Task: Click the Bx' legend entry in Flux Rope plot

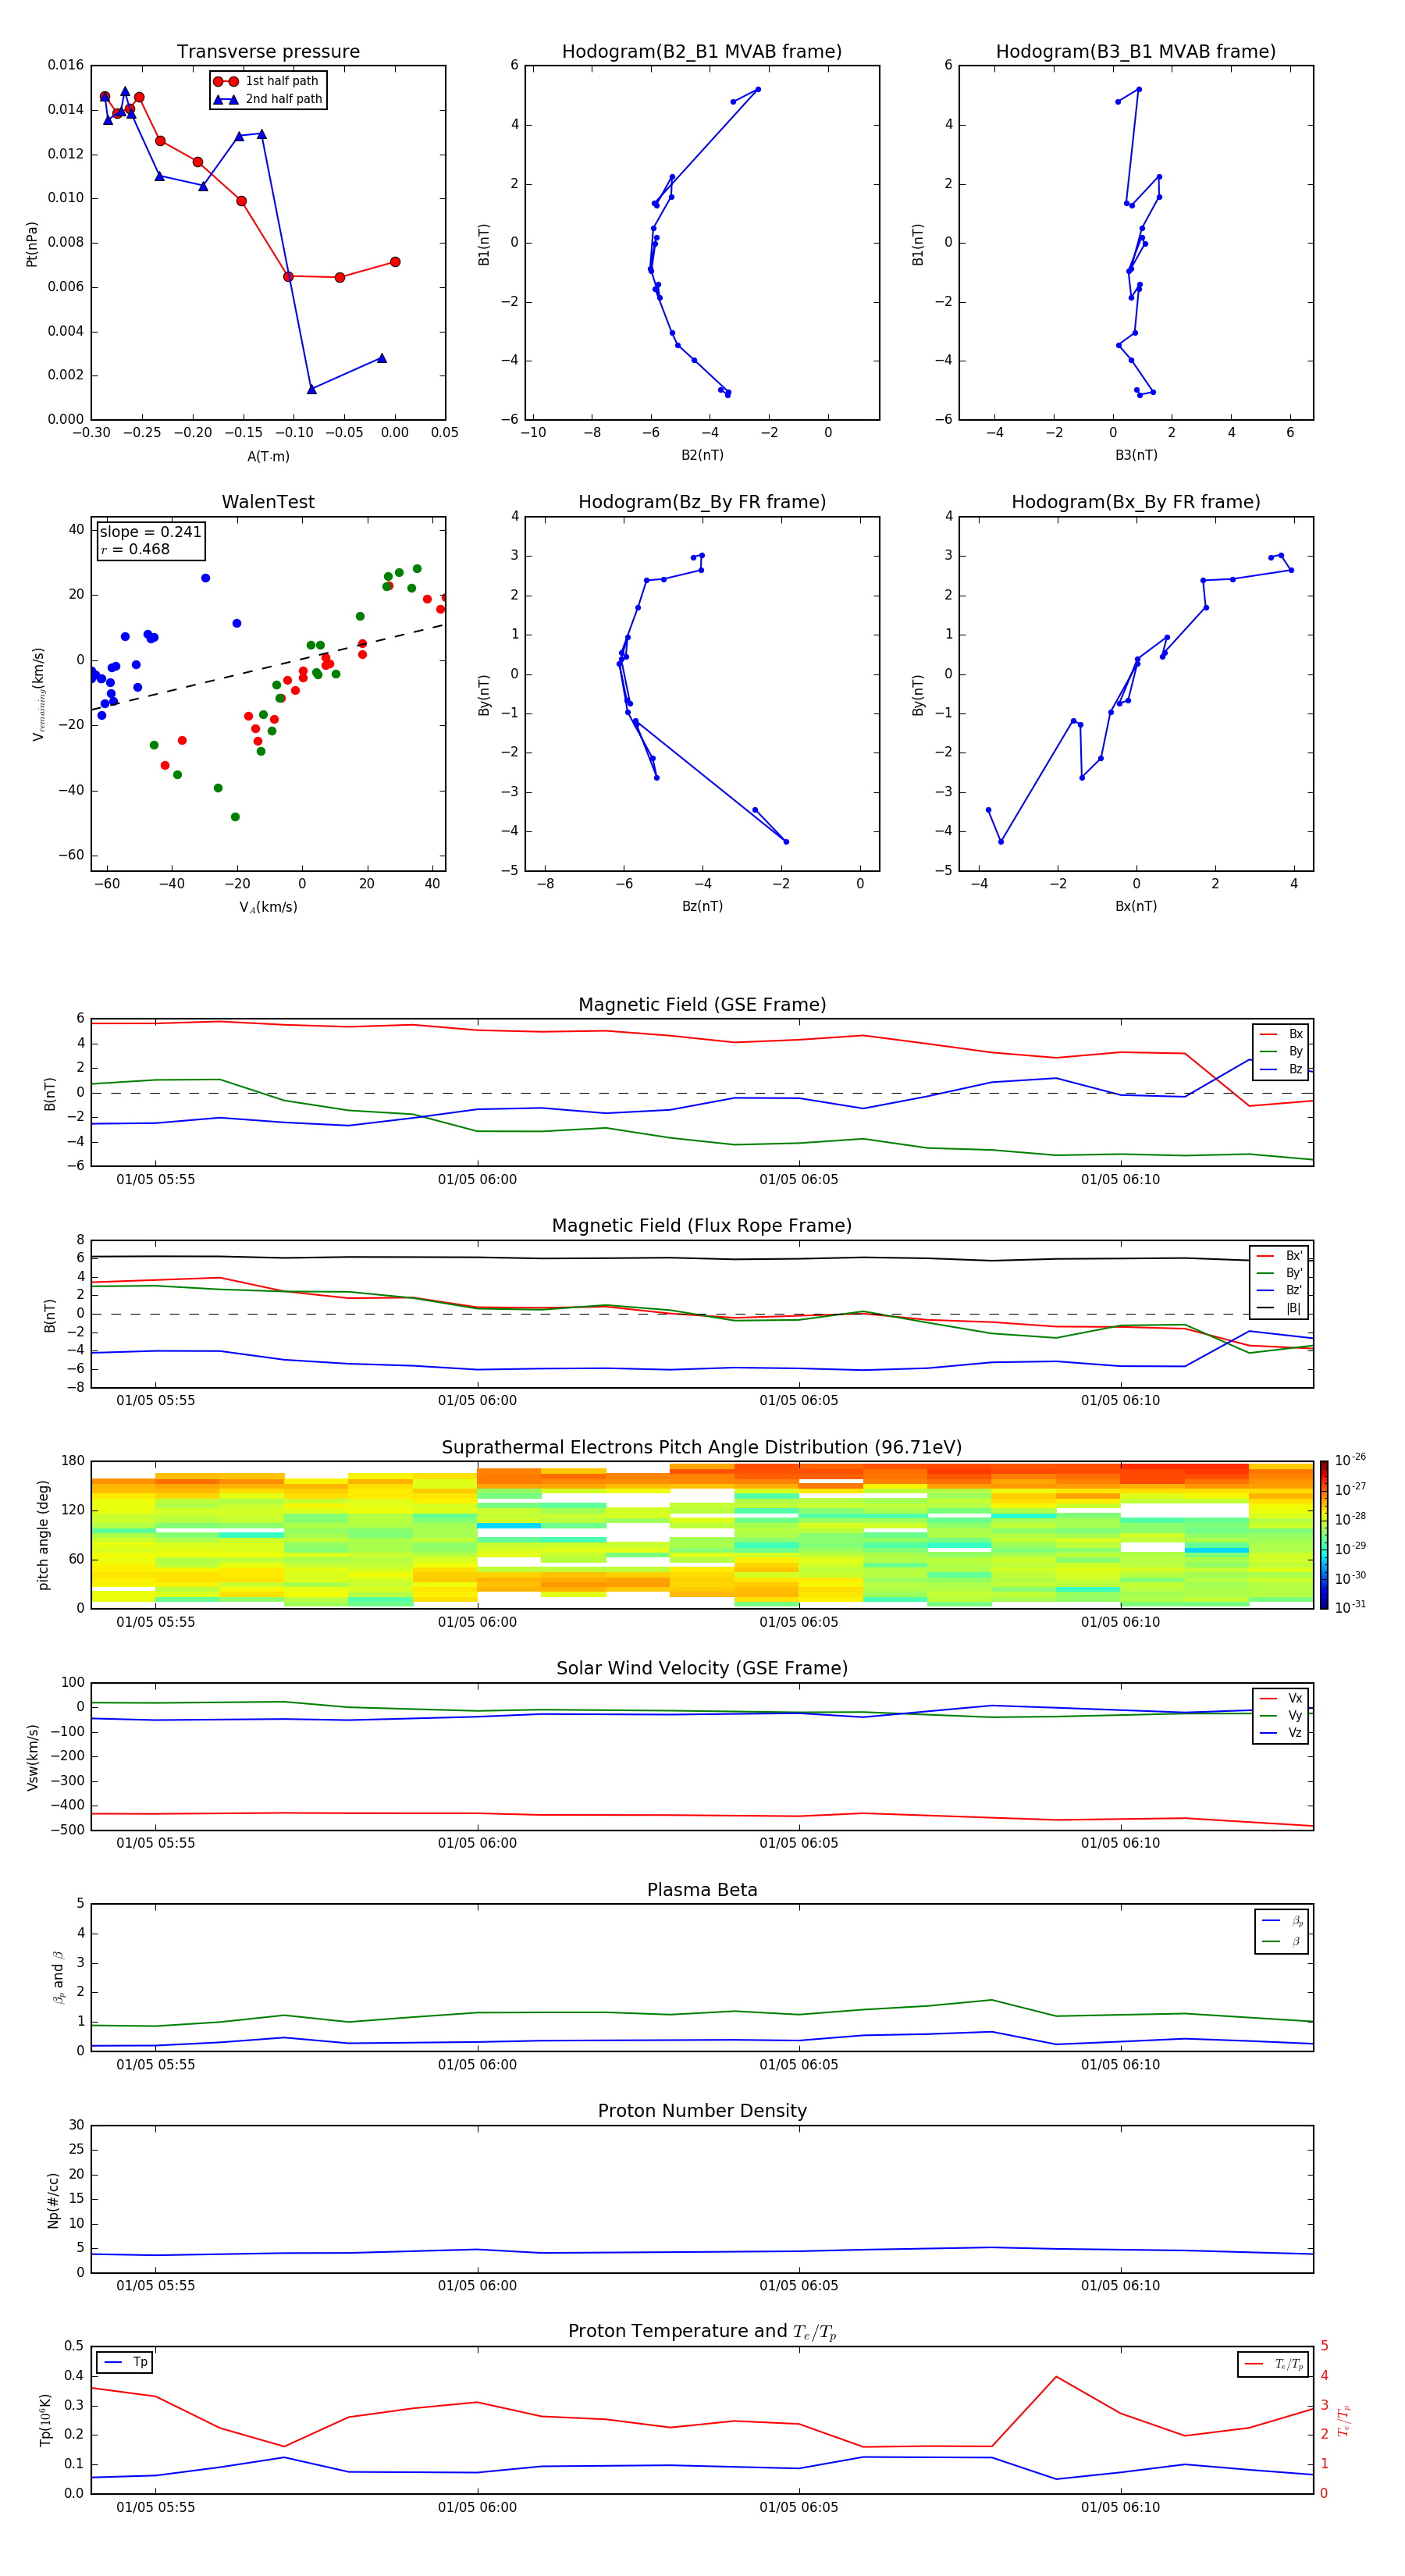Action: click(x=1279, y=1256)
